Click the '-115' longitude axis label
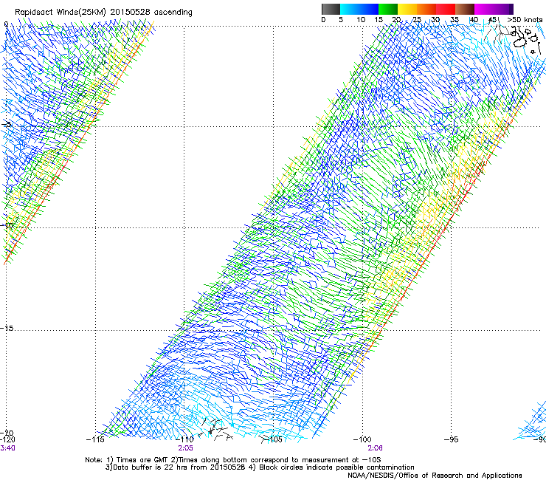 [95, 439]
